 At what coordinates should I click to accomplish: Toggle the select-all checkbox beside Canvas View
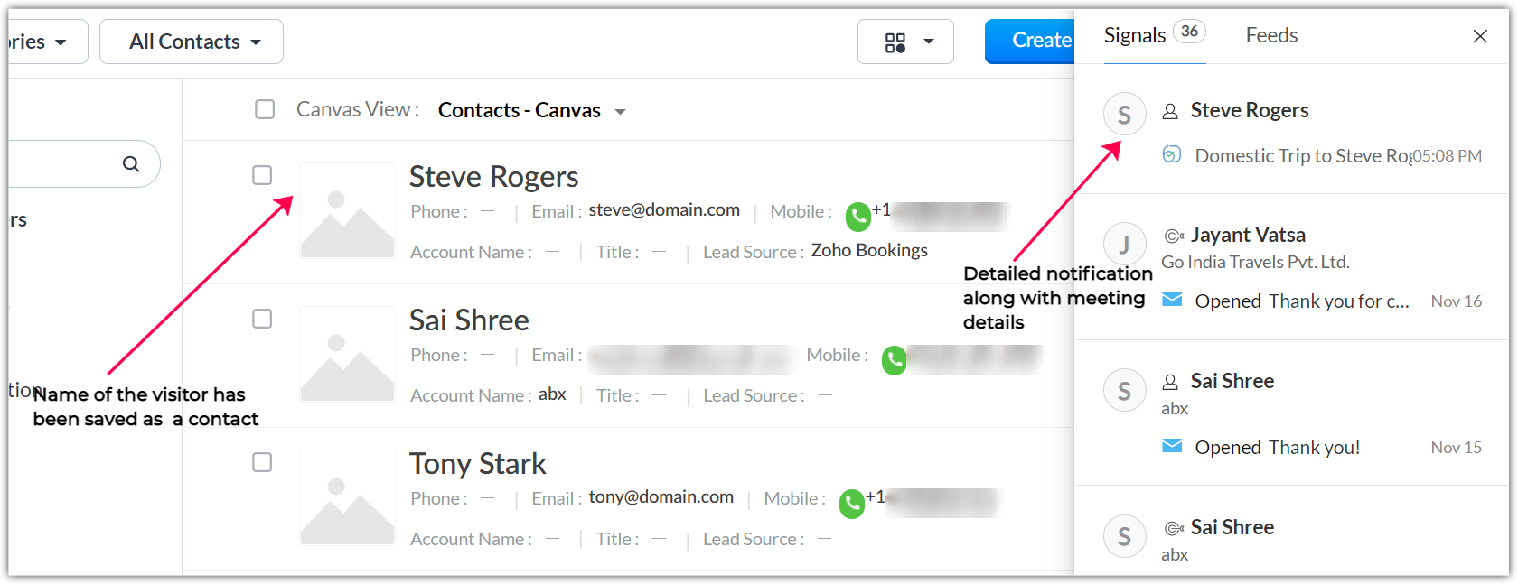point(265,109)
